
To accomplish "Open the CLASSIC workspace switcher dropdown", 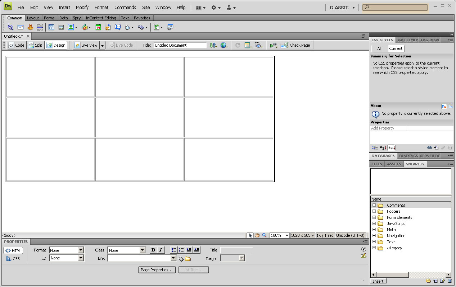I will tap(342, 8).
